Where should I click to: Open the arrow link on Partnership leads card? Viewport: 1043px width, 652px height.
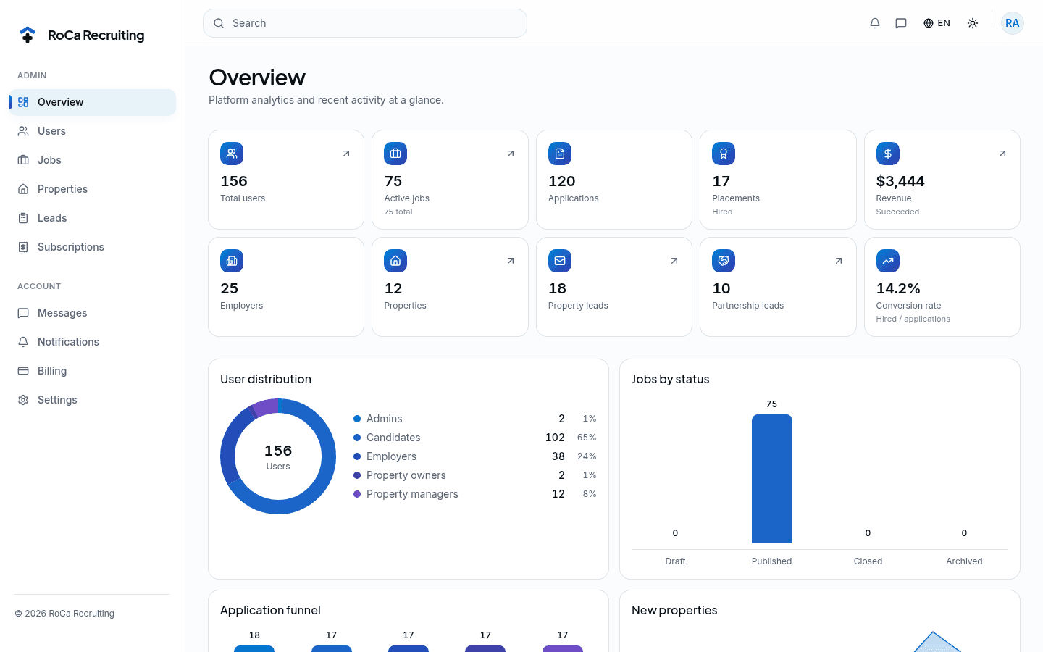click(x=839, y=261)
